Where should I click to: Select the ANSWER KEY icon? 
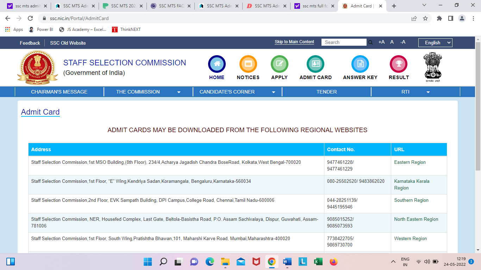(x=360, y=64)
